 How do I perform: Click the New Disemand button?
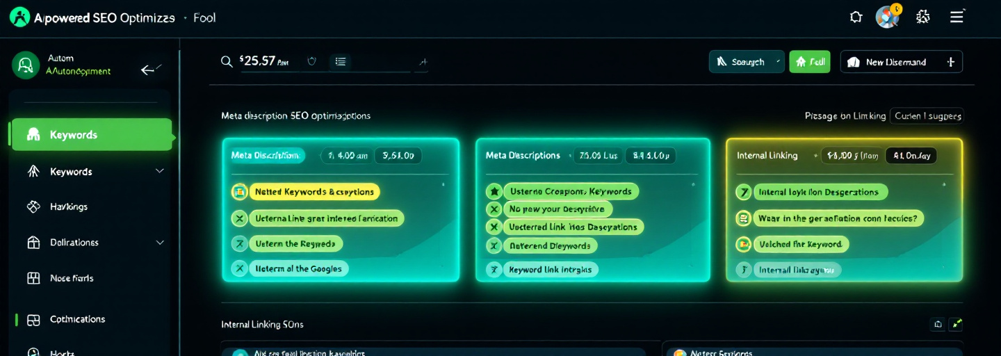[901, 62]
